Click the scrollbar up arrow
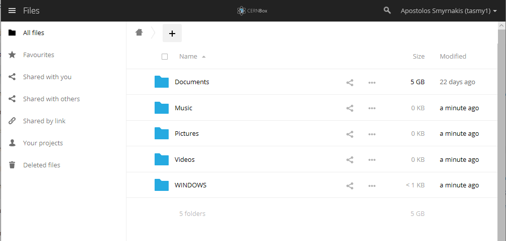This screenshot has height=241, width=506. click(x=502, y=26)
